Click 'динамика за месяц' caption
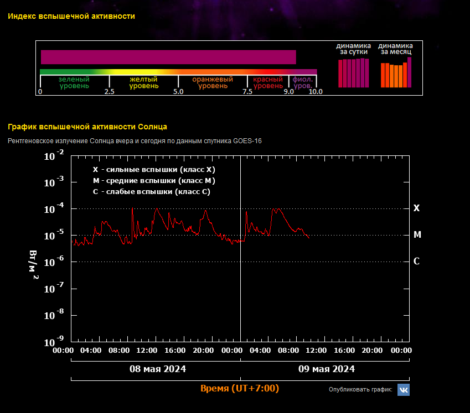 396,49
